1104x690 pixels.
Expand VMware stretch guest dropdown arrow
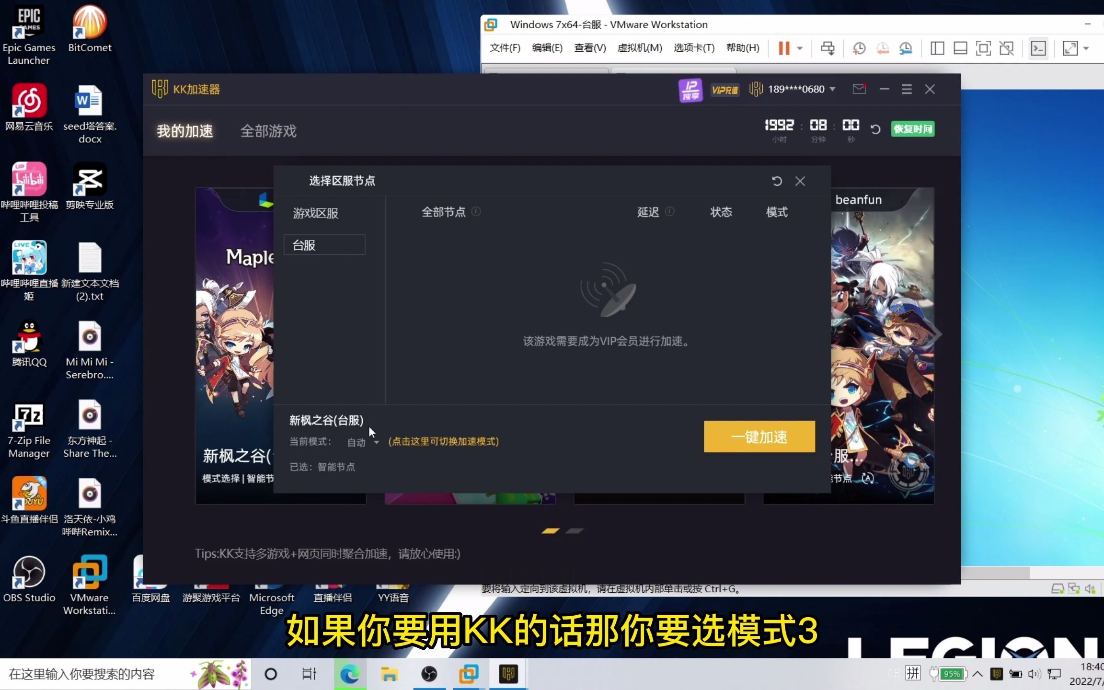pos(1086,48)
